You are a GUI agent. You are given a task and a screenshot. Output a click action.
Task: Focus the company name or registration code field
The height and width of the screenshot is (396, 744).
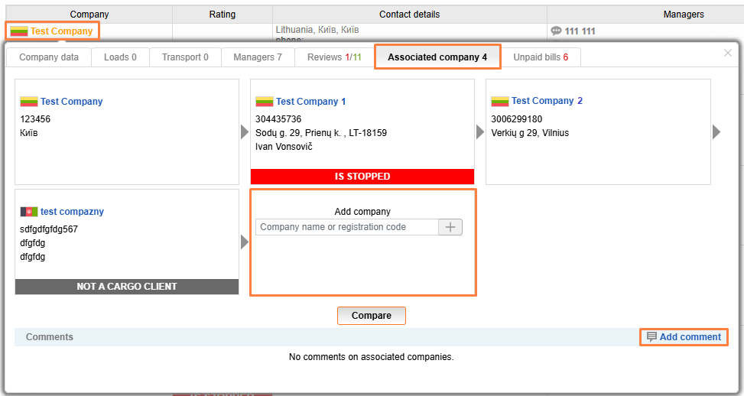tap(347, 227)
